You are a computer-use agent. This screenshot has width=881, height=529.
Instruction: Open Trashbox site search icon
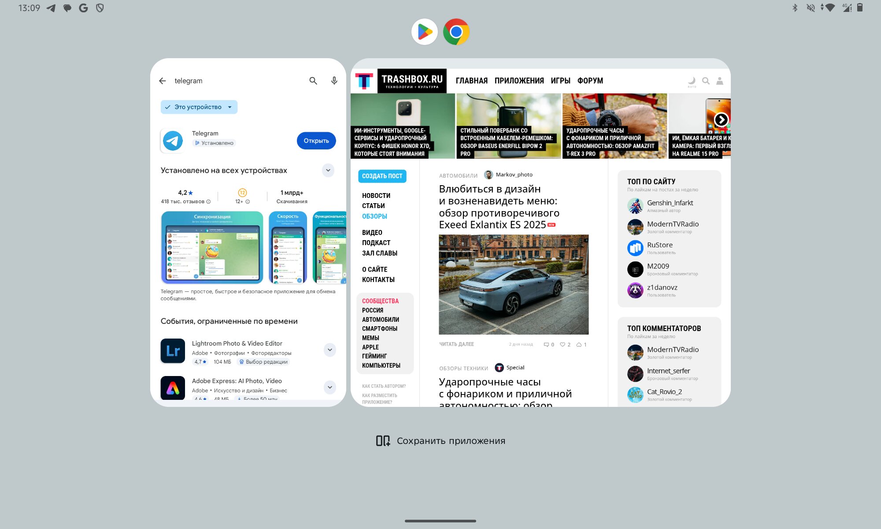pyautogui.click(x=706, y=81)
